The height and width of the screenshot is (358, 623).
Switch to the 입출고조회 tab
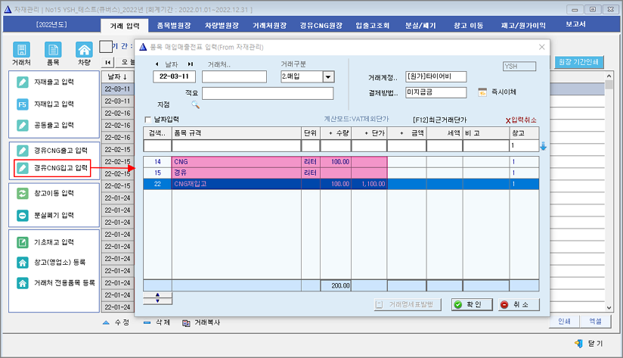[x=372, y=26]
